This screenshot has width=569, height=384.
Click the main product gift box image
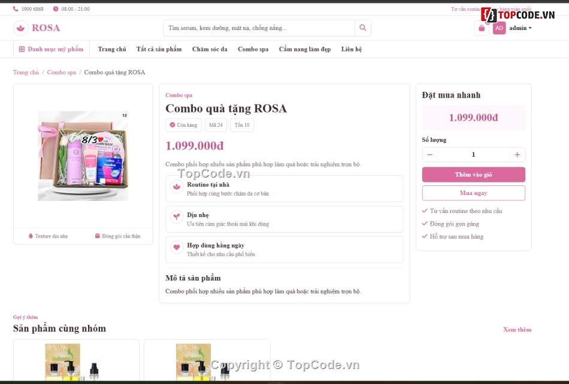coord(83,156)
